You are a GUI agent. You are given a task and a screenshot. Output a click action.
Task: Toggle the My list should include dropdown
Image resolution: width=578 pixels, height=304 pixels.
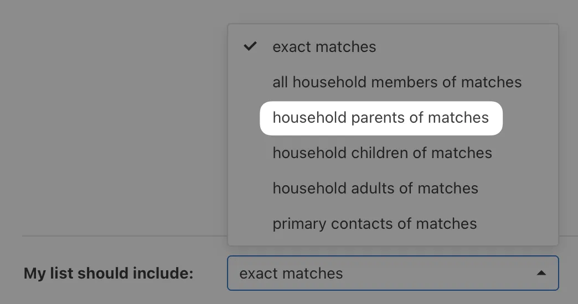392,273
